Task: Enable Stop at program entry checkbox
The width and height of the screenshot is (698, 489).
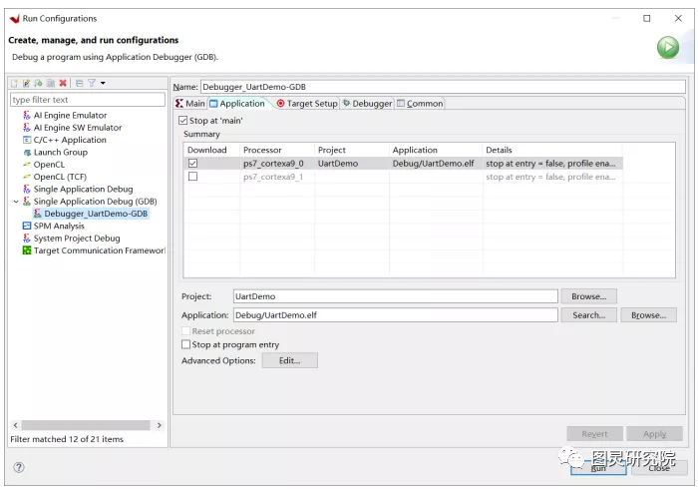Action: click(x=186, y=344)
